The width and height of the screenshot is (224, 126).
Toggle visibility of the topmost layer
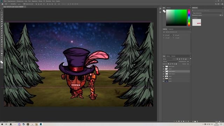click(163, 66)
